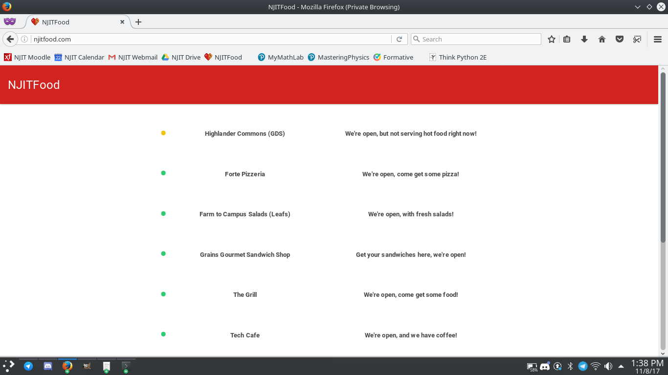The height and width of the screenshot is (375, 668).
Task: Switch to Discord in the taskbar
Action: click(48, 366)
